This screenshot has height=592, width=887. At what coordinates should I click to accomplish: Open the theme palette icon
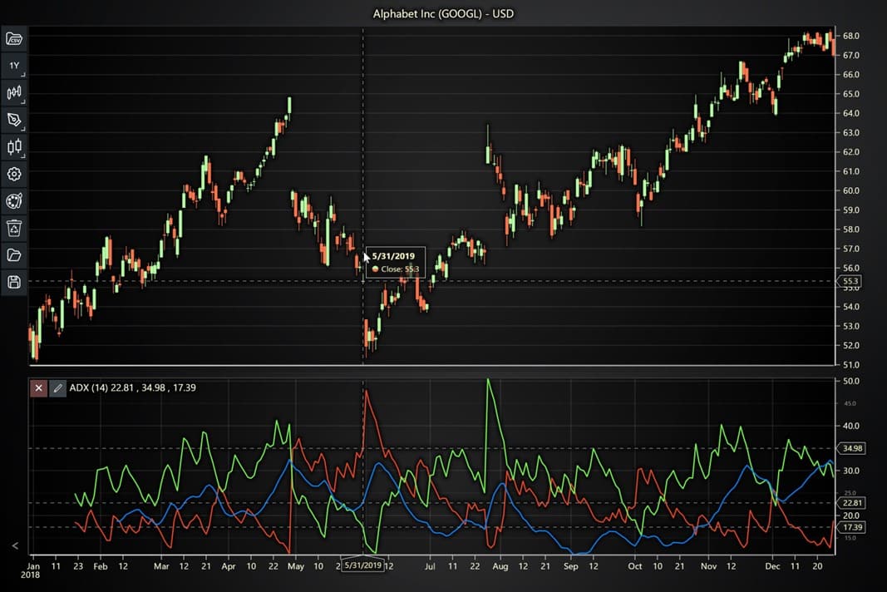[x=14, y=200]
